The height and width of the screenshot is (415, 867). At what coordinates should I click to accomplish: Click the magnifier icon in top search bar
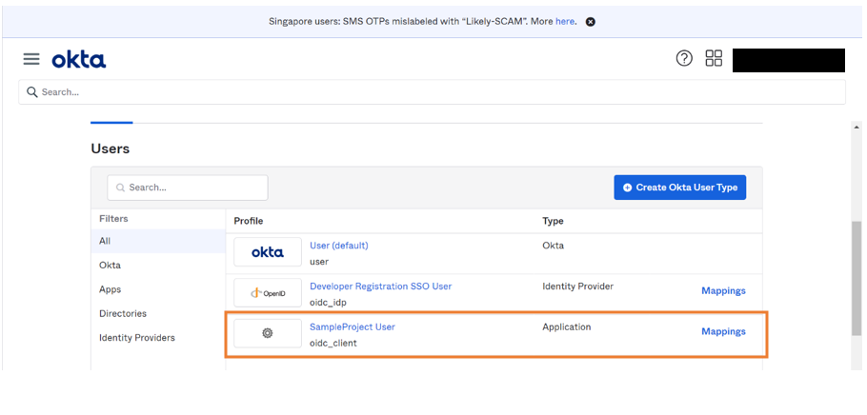click(32, 92)
